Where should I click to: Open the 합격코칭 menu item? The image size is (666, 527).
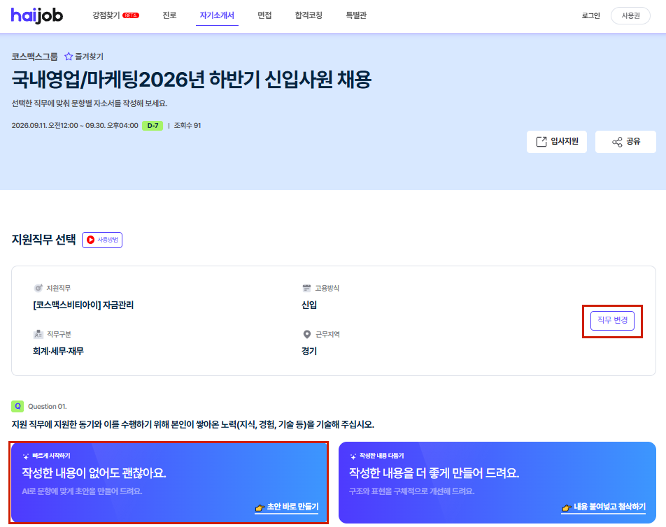(309, 15)
